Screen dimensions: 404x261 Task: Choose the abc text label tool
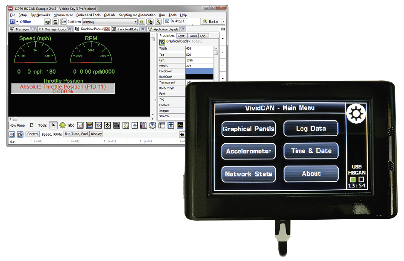(x=71, y=125)
